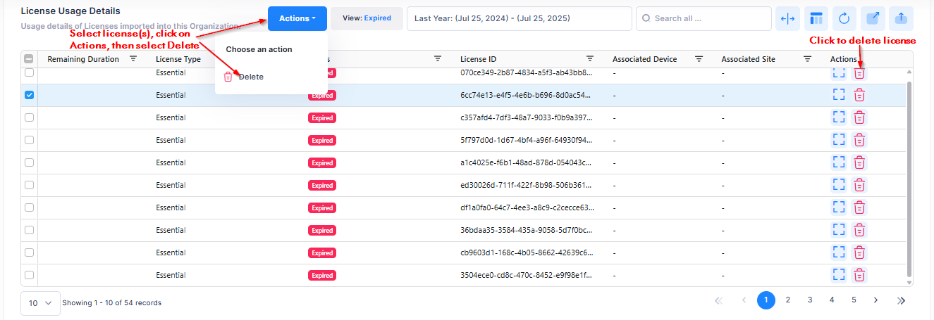Refresh the license usage table
Image resolution: width=934 pixels, height=320 pixels.
[x=844, y=18]
